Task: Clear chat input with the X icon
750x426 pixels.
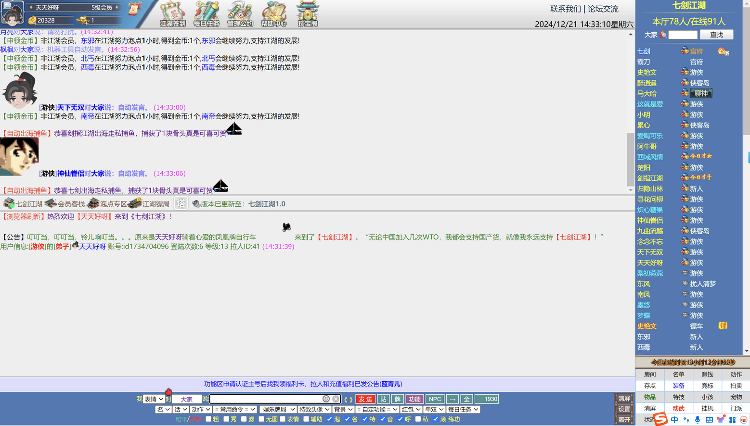Action: tap(336, 399)
